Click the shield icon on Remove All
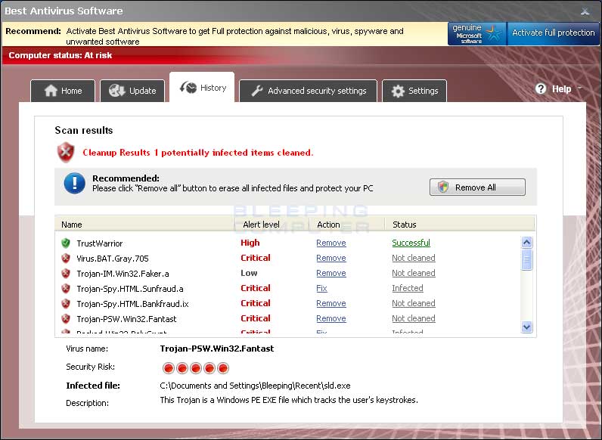This screenshot has width=602, height=440. (x=443, y=187)
